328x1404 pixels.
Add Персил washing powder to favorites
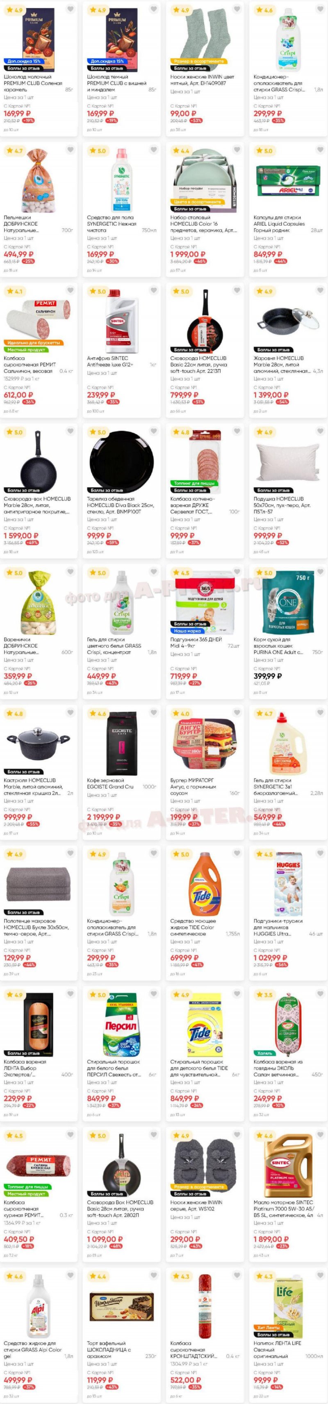[x=153, y=994]
